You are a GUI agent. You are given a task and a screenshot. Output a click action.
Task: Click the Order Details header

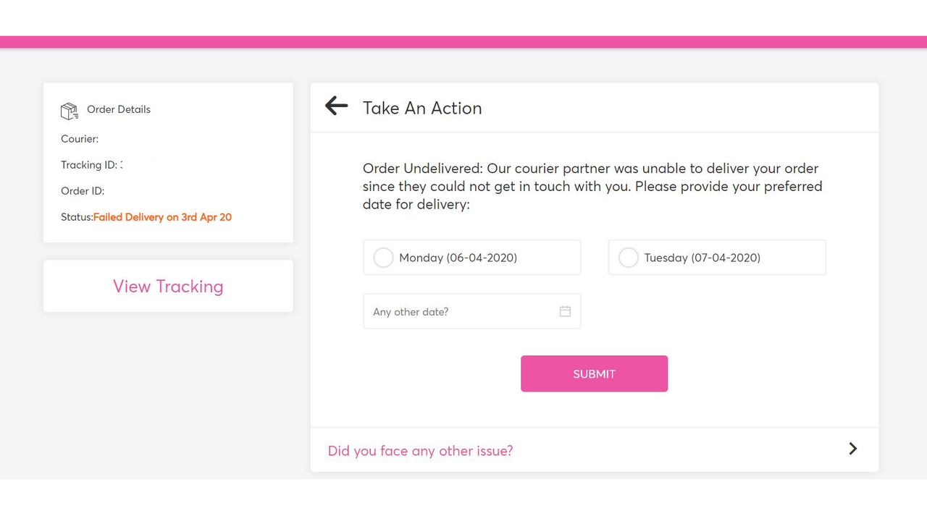pos(118,109)
